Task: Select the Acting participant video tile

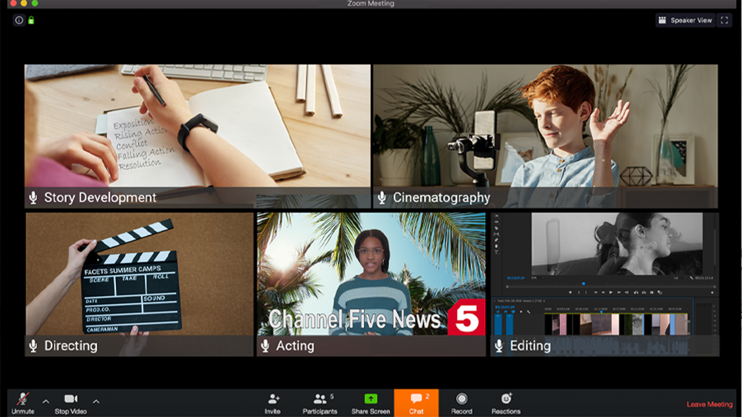Action: (371, 278)
